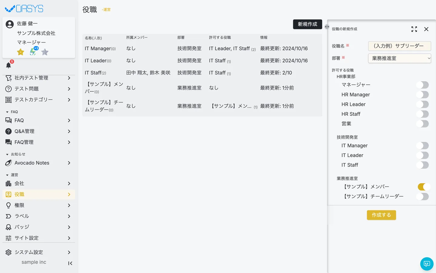Expand the new role panel to fullscreen
Screen dimensions: 436x273
click(x=414, y=29)
